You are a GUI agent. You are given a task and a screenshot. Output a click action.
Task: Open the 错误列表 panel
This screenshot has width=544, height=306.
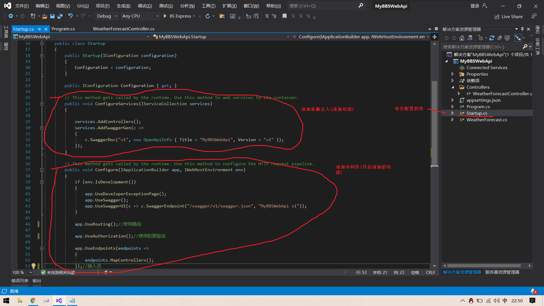[20, 280]
